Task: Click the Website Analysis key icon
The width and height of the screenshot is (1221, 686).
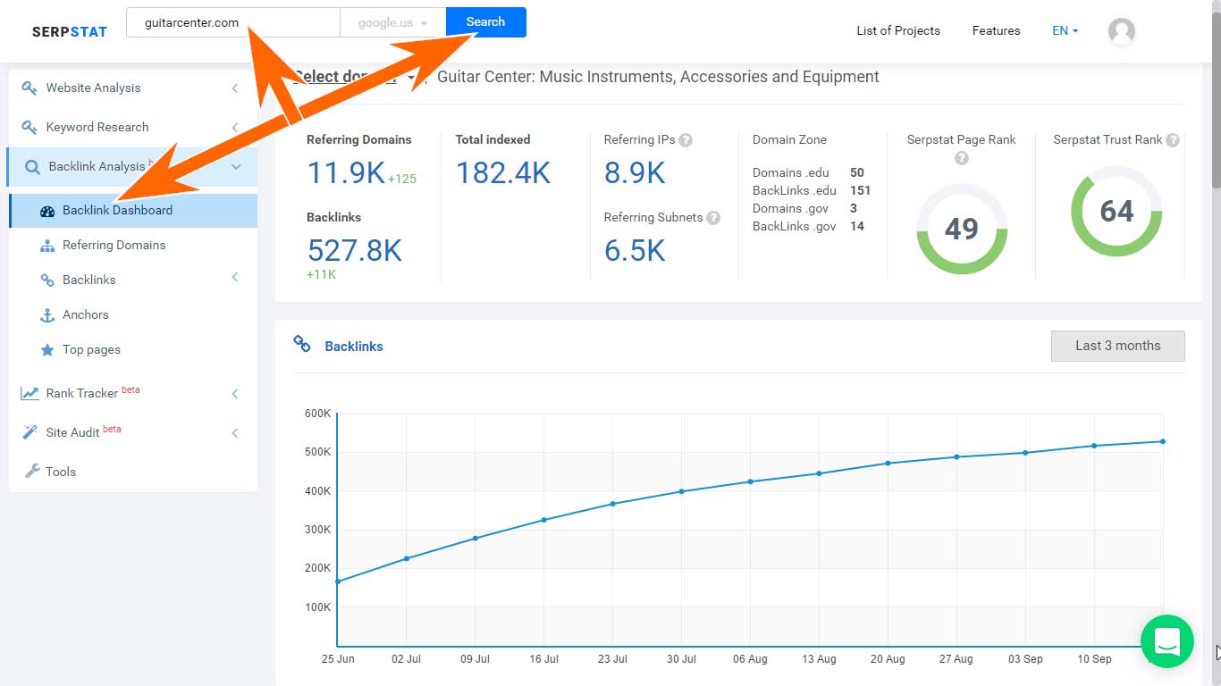Action: click(x=29, y=88)
